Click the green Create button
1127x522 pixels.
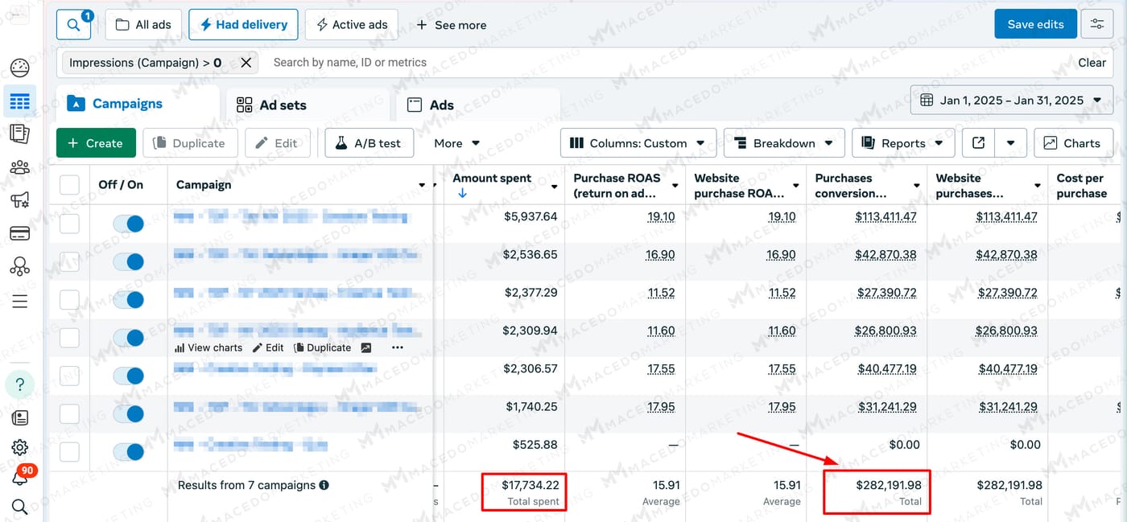pyautogui.click(x=96, y=143)
